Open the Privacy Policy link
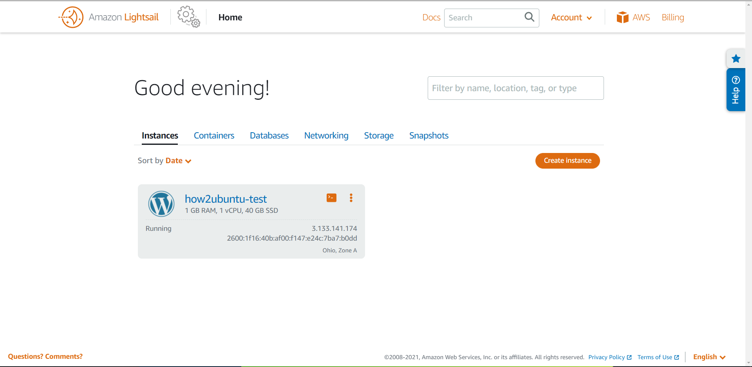The width and height of the screenshot is (752, 367). [x=610, y=357]
